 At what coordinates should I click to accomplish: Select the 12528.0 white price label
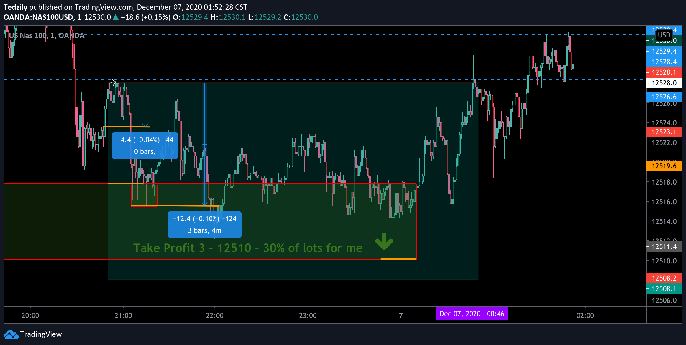tap(664, 83)
